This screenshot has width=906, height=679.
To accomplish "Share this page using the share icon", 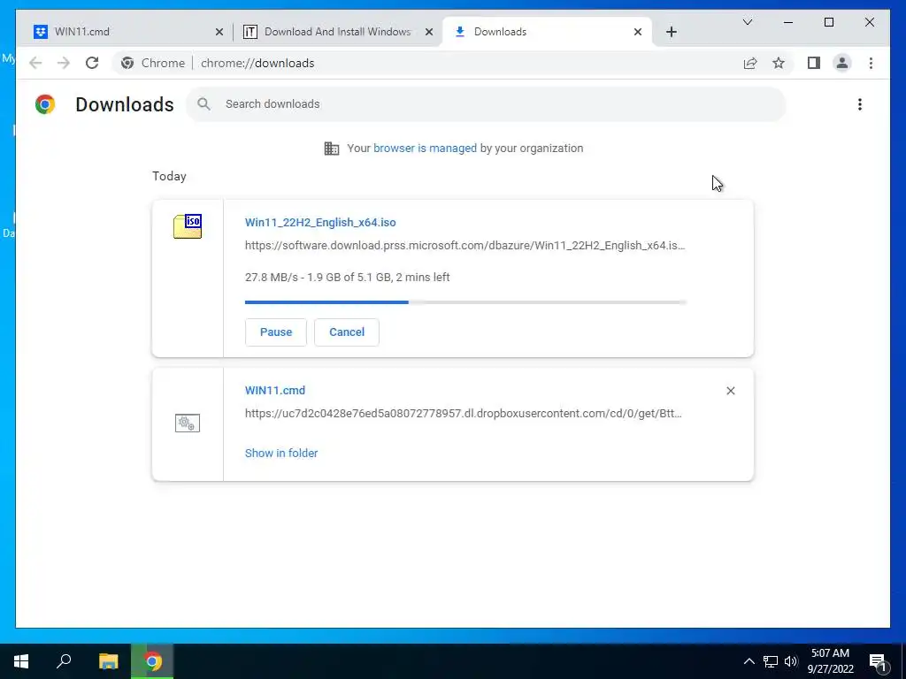I will [750, 63].
